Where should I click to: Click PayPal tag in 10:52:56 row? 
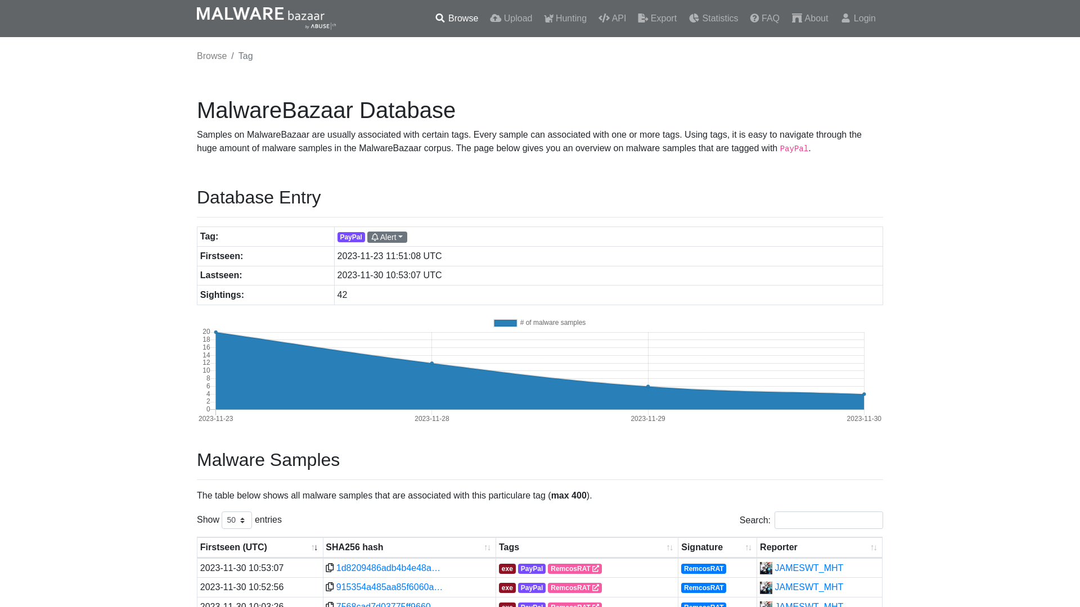tap(532, 588)
